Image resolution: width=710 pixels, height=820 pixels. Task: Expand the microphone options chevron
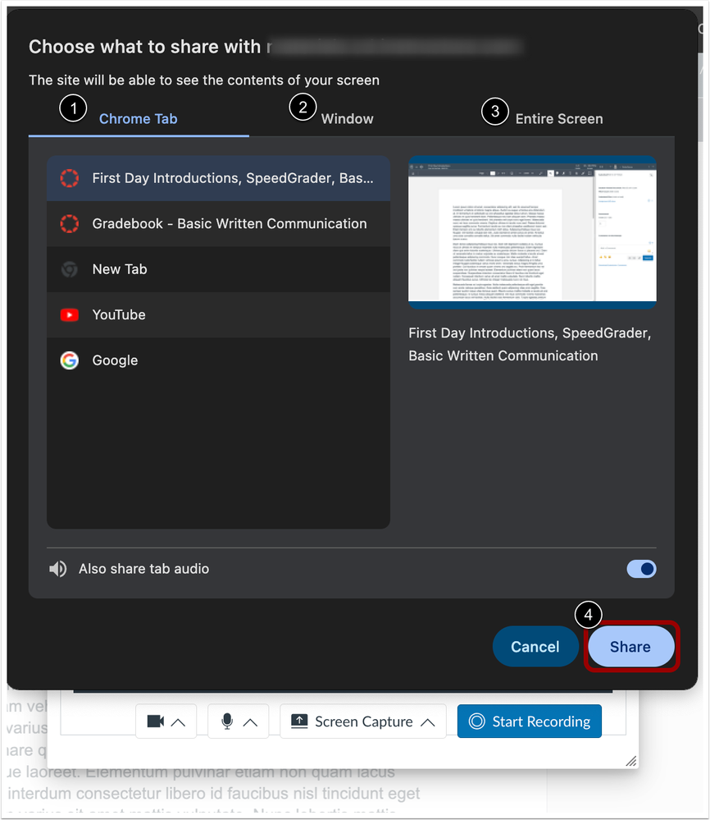click(x=251, y=722)
